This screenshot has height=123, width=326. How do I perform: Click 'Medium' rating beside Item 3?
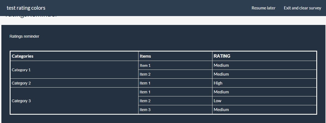(x=221, y=110)
